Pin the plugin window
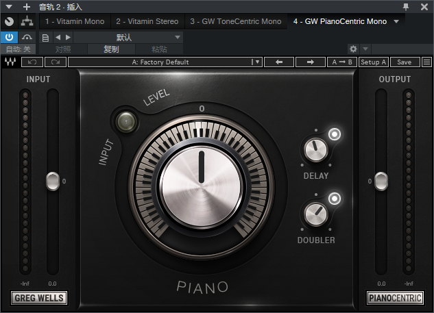434x313 pixels. click(406, 7)
